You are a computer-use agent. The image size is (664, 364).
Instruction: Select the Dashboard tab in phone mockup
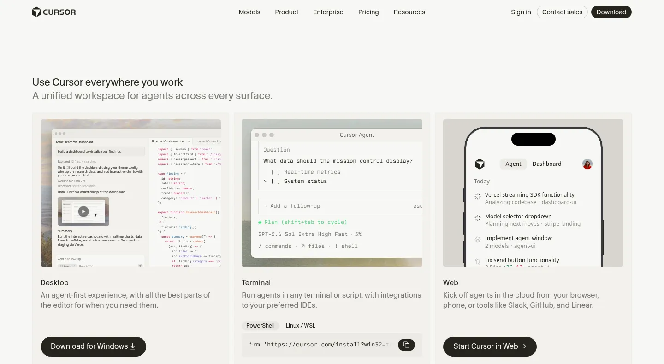click(547, 164)
